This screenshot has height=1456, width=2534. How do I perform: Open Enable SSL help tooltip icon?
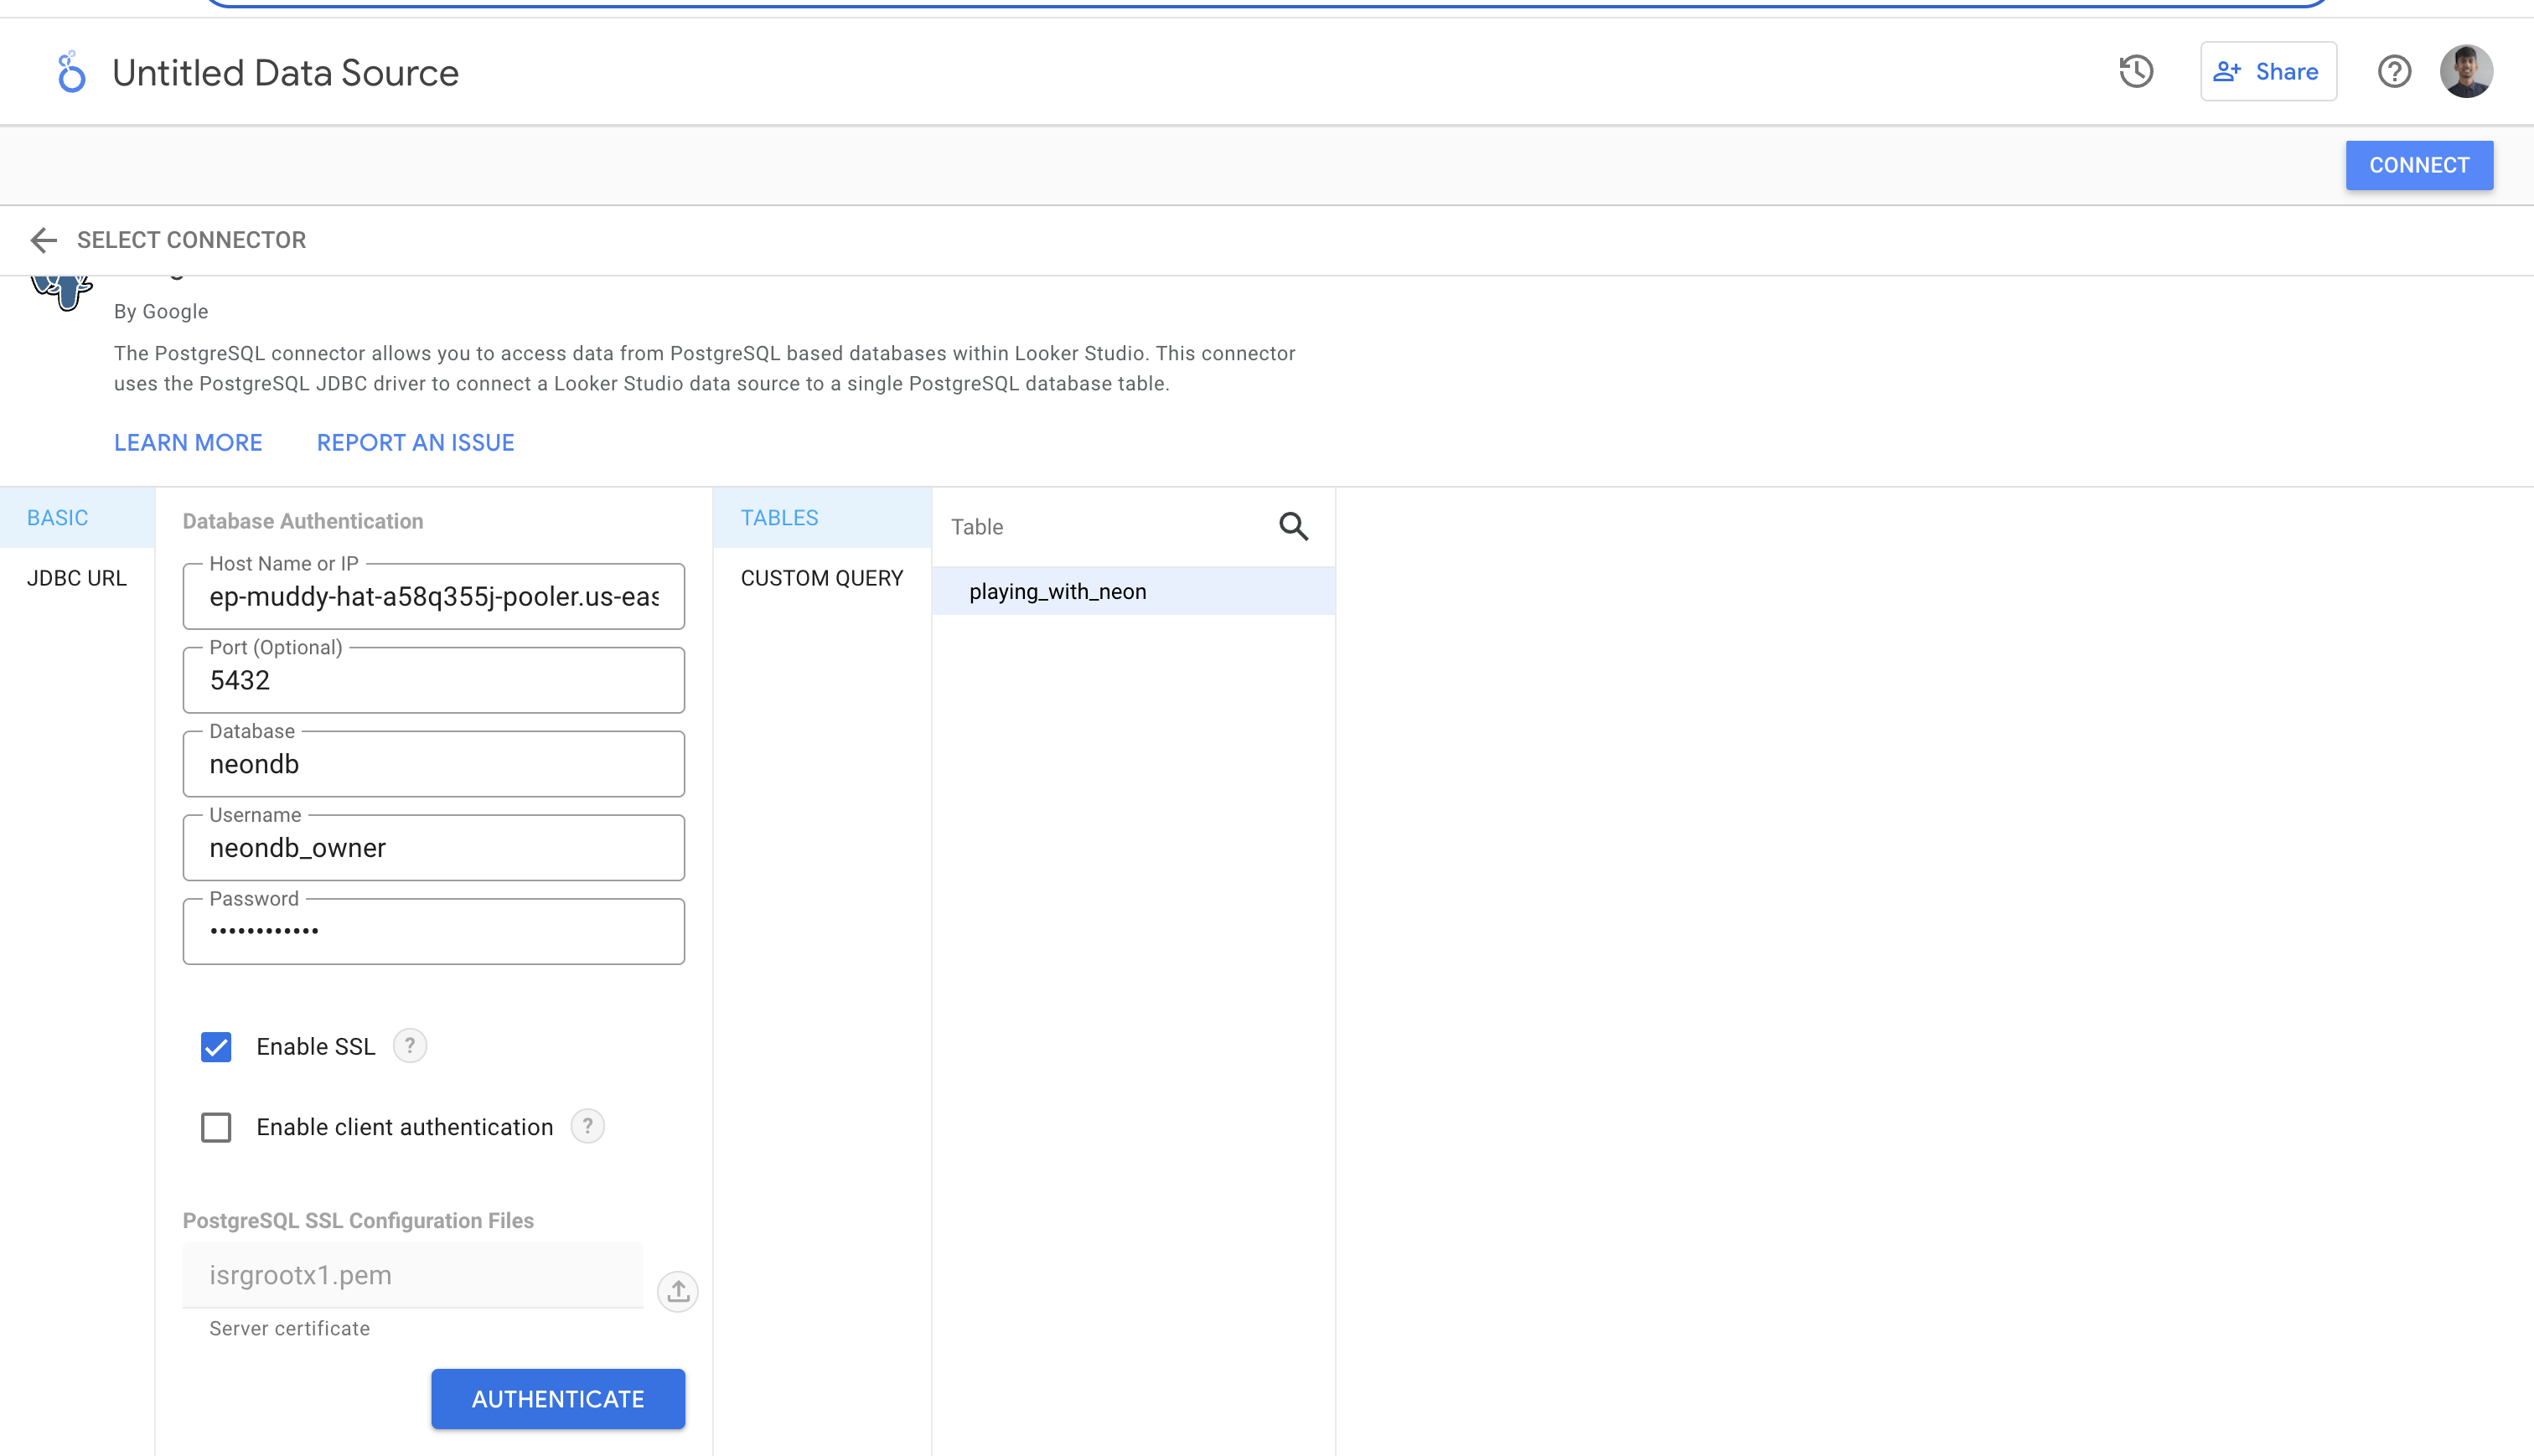tap(410, 1046)
